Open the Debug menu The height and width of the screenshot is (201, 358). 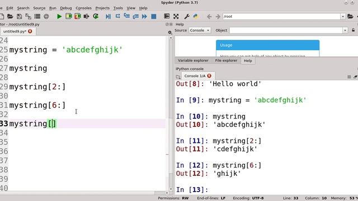tap(66, 8)
